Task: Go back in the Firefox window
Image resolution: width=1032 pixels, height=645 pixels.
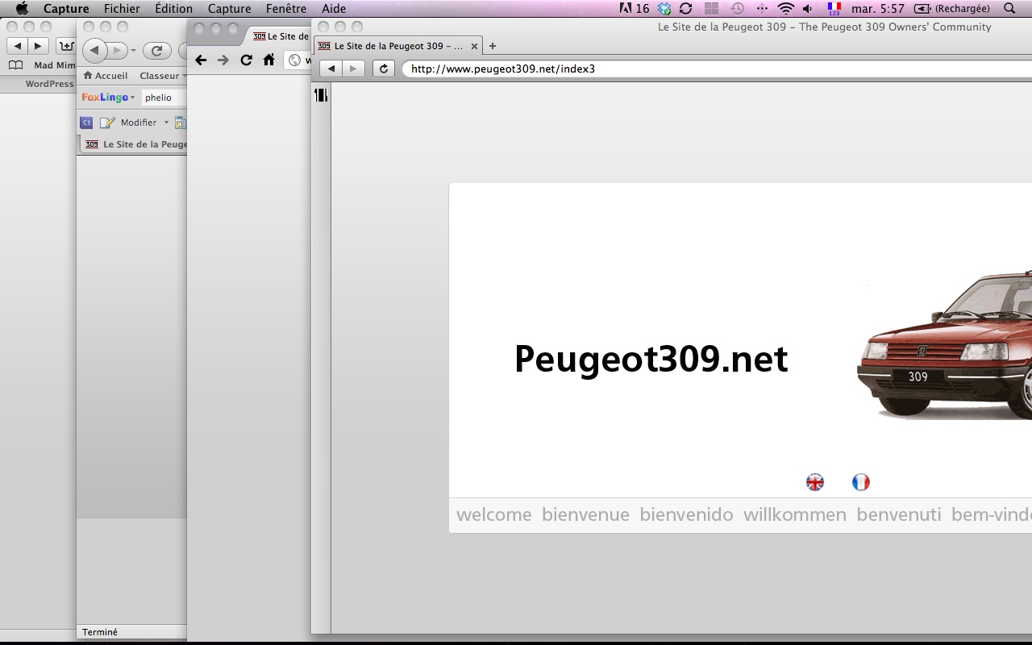Action: (x=94, y=50)
